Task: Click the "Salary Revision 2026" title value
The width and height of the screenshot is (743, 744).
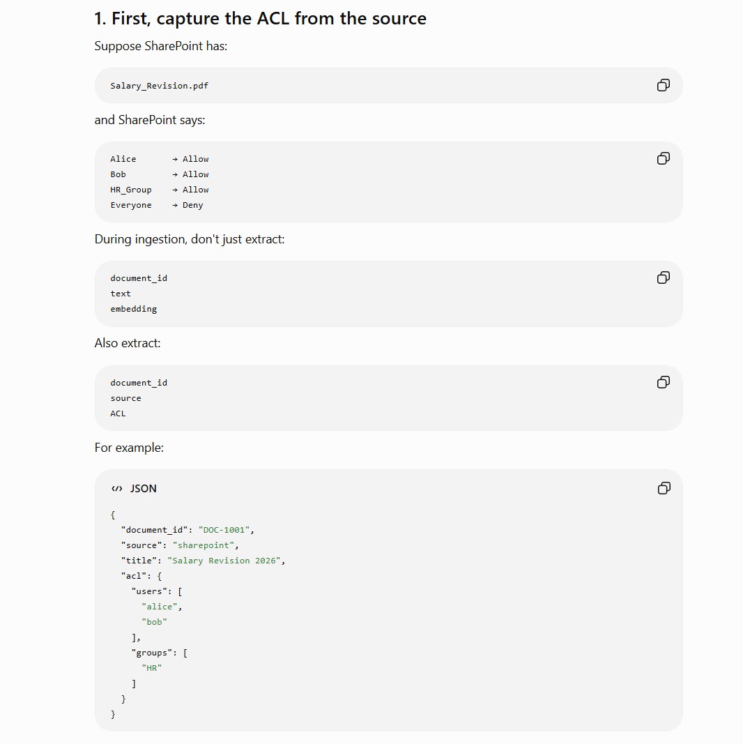Action: pos(224,561)
